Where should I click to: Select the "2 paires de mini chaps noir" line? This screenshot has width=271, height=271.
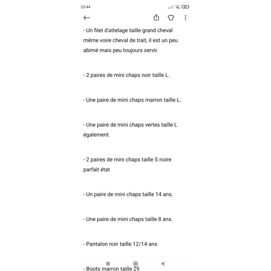[x=126, y=75]
